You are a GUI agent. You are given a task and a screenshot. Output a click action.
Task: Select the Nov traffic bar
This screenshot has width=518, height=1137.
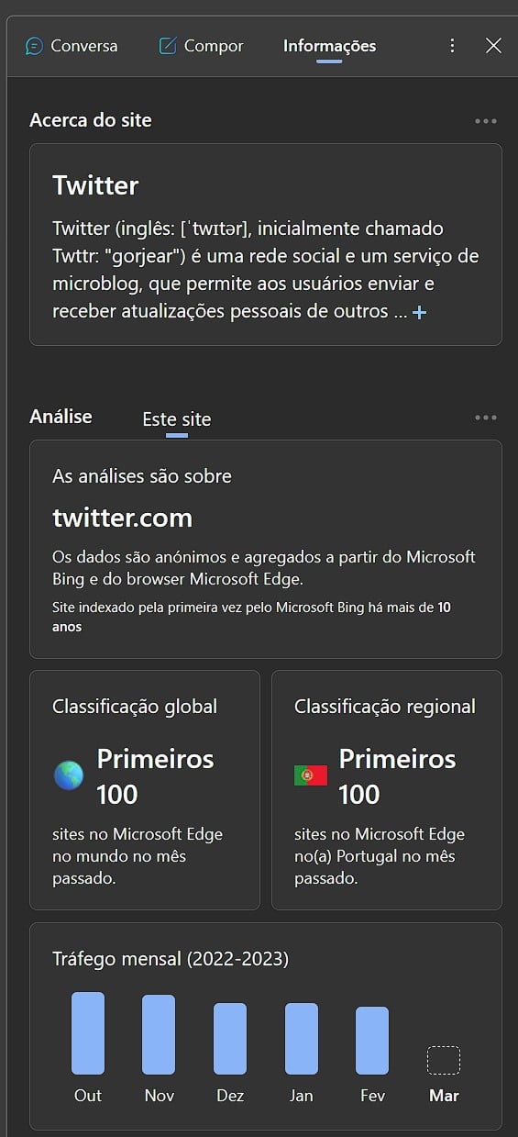click(x=159, y=1034)
